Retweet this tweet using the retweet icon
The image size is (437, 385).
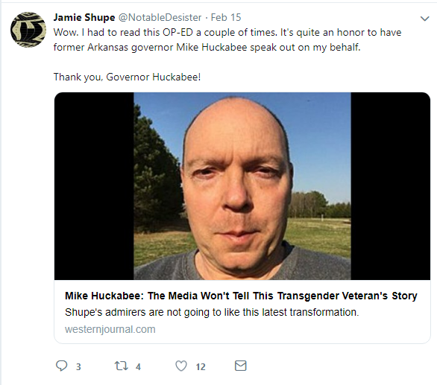click(122, 366)
